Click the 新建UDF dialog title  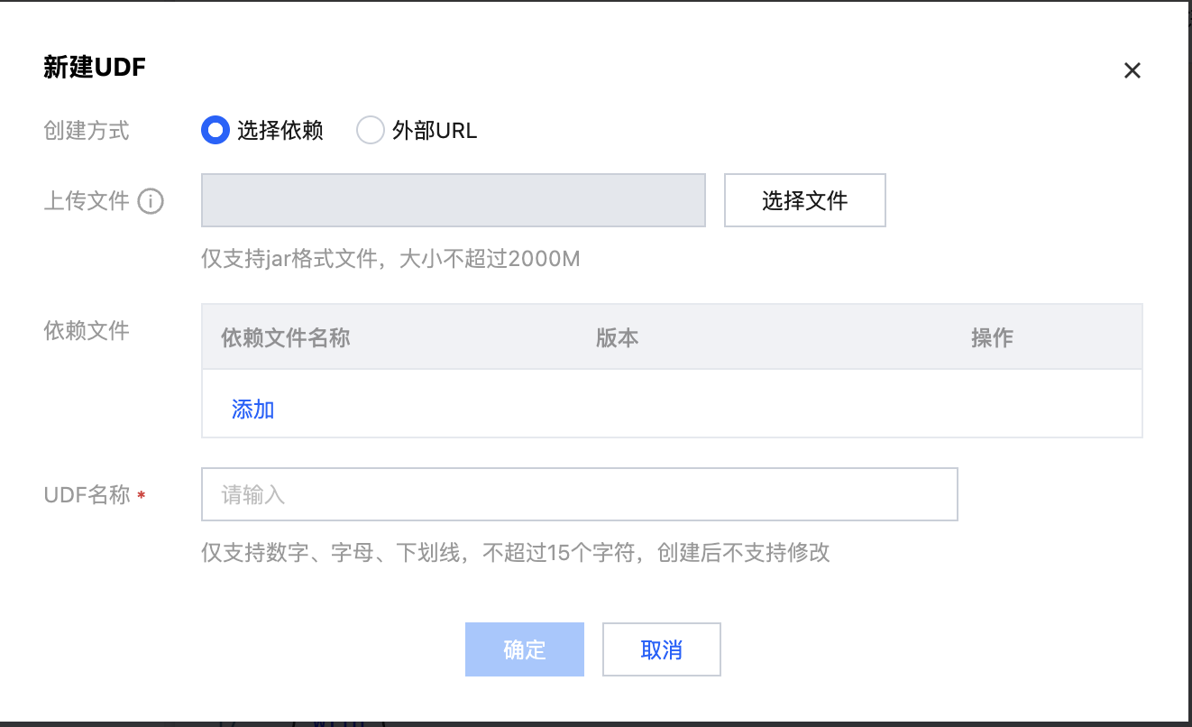click(95, 68)
